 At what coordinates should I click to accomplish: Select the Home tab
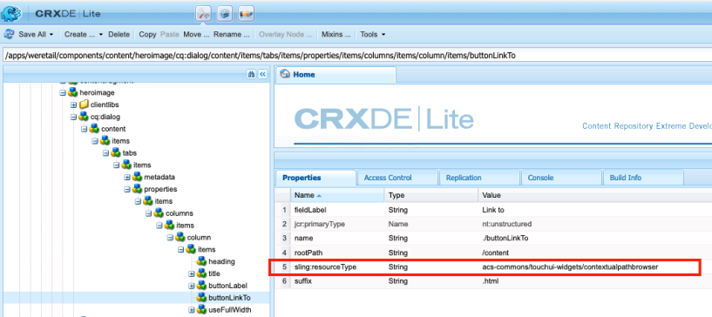pyautogui.click(x=336, y=74)
